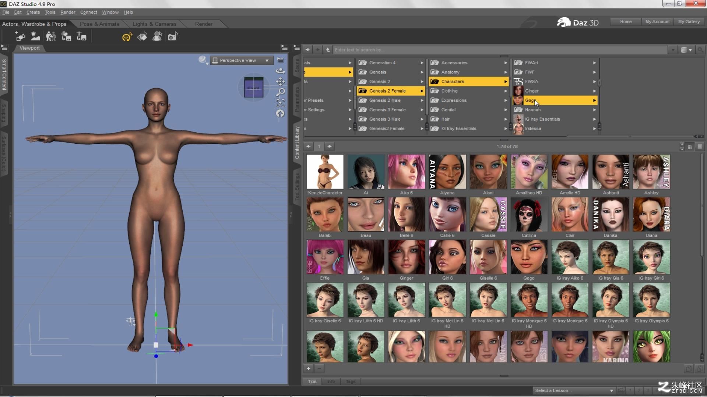The image size is (707, 397).
Task: Open the Render menu in menu bar
Action: click(x=68, y=12)
